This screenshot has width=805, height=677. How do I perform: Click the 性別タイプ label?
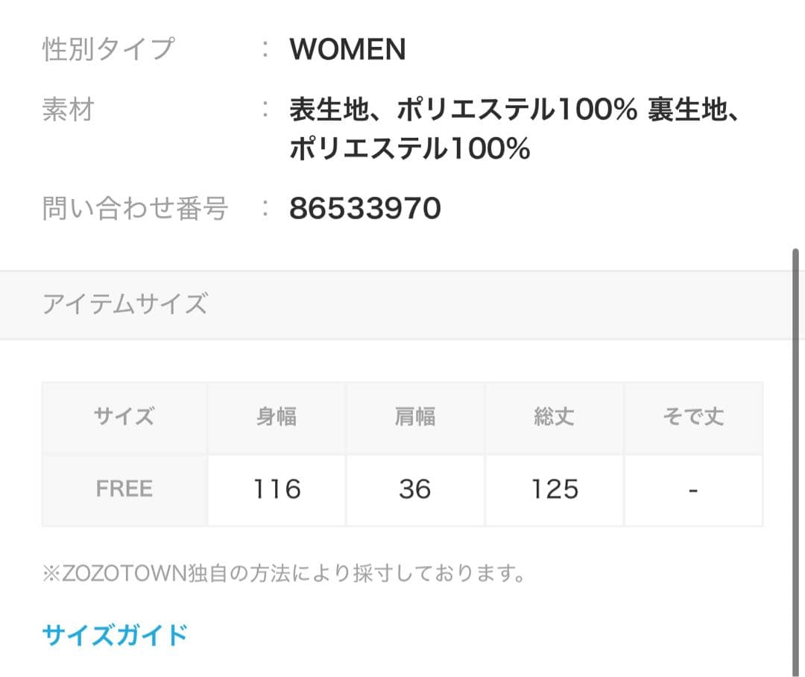(108, 49)
